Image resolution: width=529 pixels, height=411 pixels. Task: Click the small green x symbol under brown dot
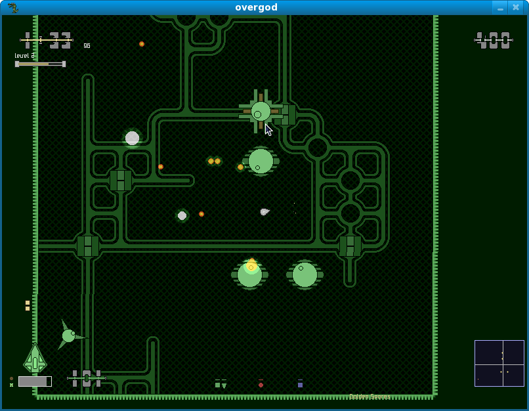(x=11, y=385)
